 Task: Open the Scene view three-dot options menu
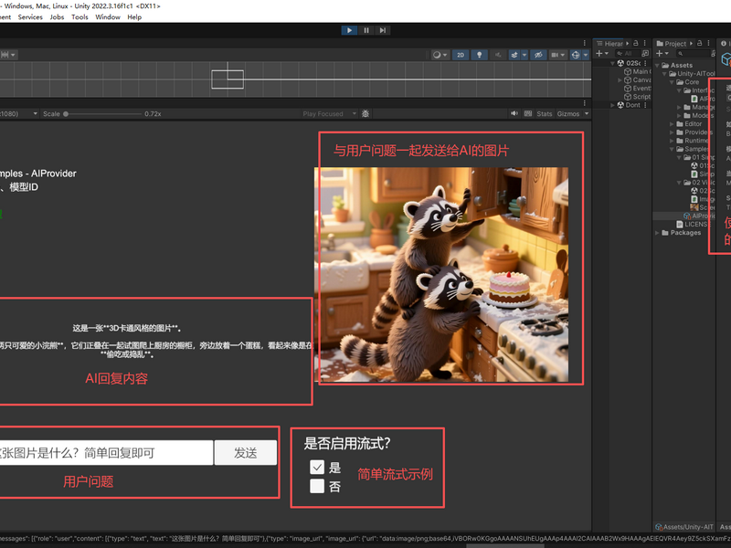point(585,43)
